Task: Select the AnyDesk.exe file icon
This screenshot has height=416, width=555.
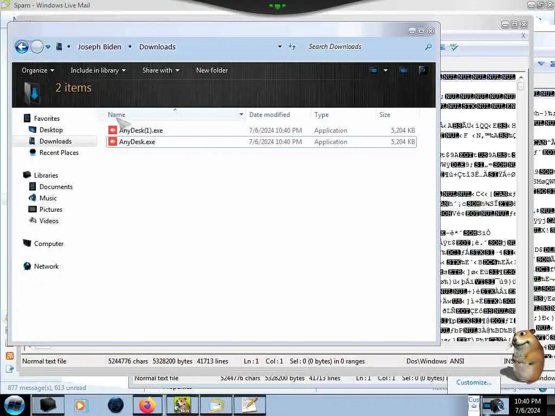Action: [113, 141]
